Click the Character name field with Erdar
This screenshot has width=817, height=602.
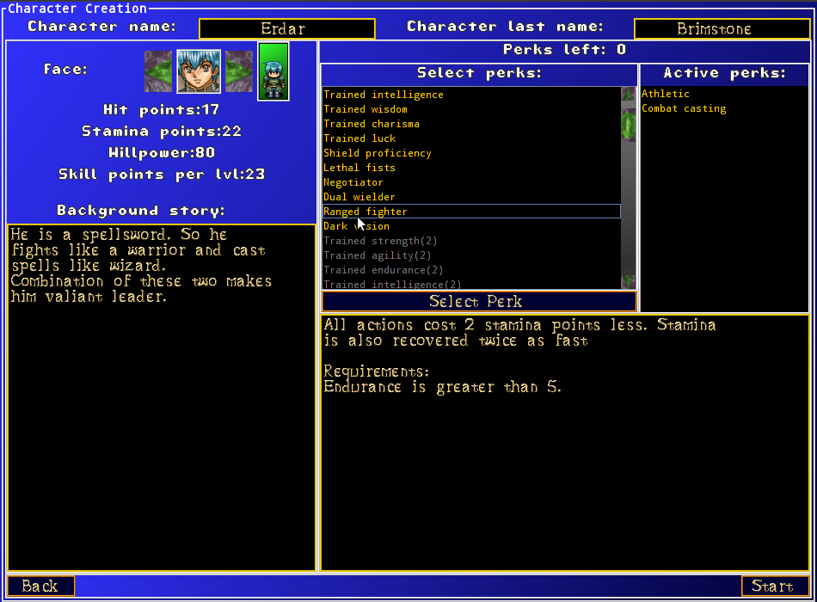[287, 28]
